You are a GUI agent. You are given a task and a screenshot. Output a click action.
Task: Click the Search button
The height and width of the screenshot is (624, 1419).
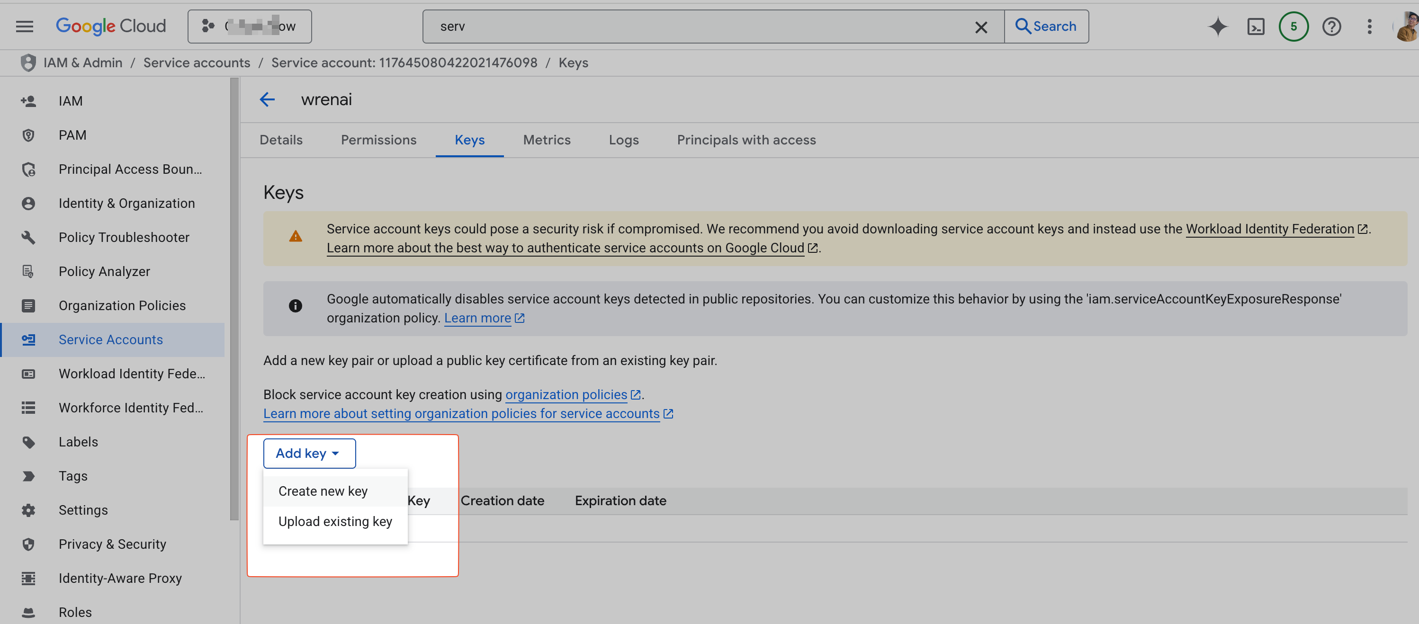(1045, 26)
